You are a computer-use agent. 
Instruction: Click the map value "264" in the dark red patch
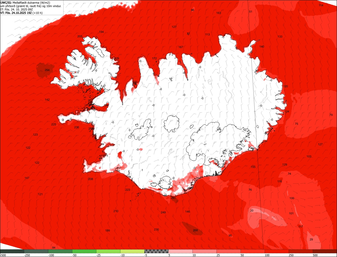tap(47, 70)
